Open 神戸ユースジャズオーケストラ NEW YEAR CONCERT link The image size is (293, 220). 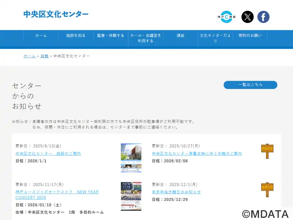point(57,195)
